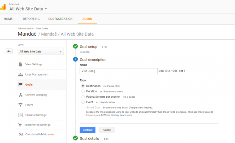This screenshot has width=235, height=143.
Task: Click the Custom label under Goal setup
Action: pyautogui.click(x=85, y=52)
